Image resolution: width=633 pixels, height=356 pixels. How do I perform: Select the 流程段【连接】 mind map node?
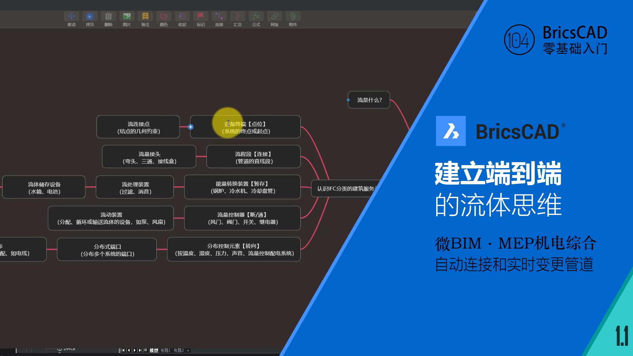tap(253, 157)
